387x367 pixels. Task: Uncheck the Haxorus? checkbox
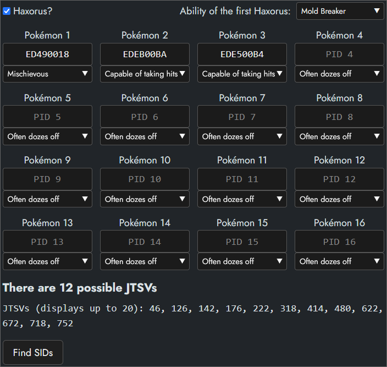7,11
